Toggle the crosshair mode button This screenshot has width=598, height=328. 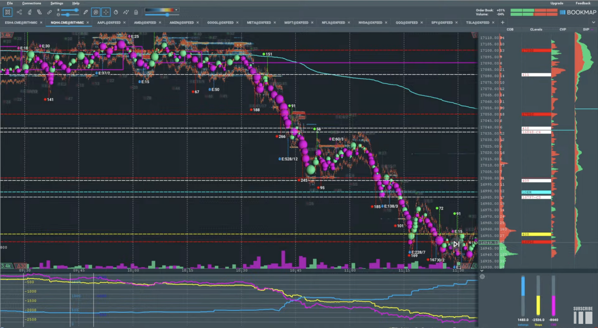tap(106, 12)
